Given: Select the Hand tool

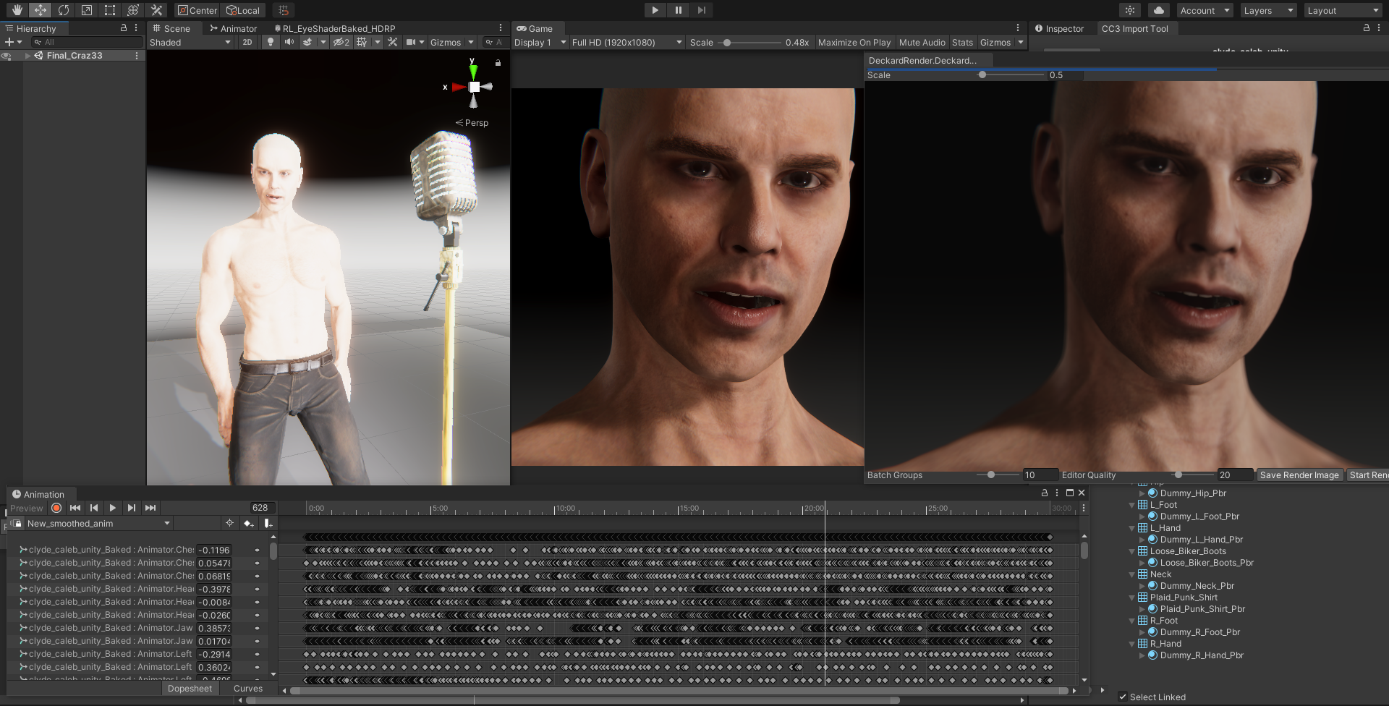Looking at the screenshot, I should point(17,10).
